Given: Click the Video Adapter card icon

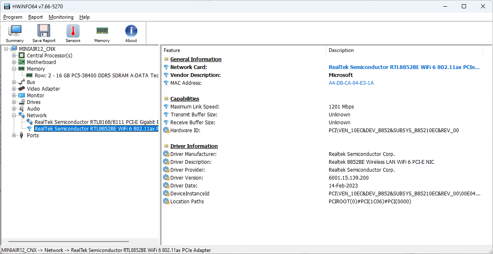Looking at the screenshot, I should pos(22,89).
